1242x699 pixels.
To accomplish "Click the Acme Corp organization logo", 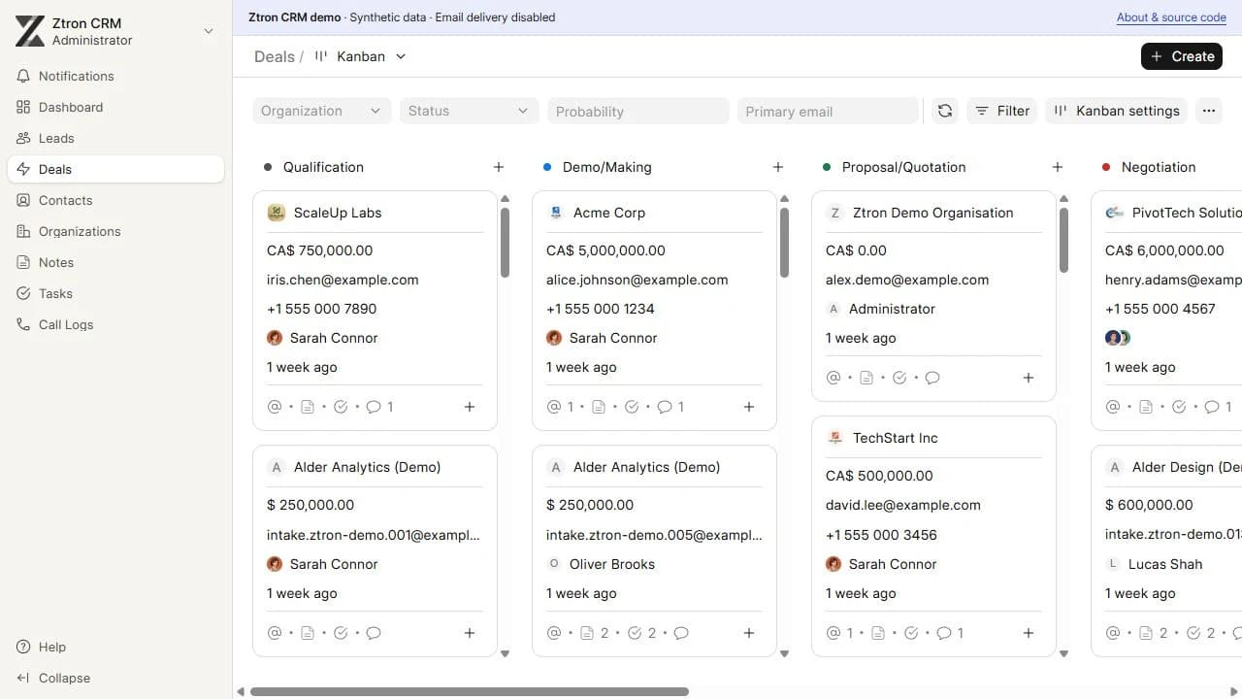I will [556, 213].
